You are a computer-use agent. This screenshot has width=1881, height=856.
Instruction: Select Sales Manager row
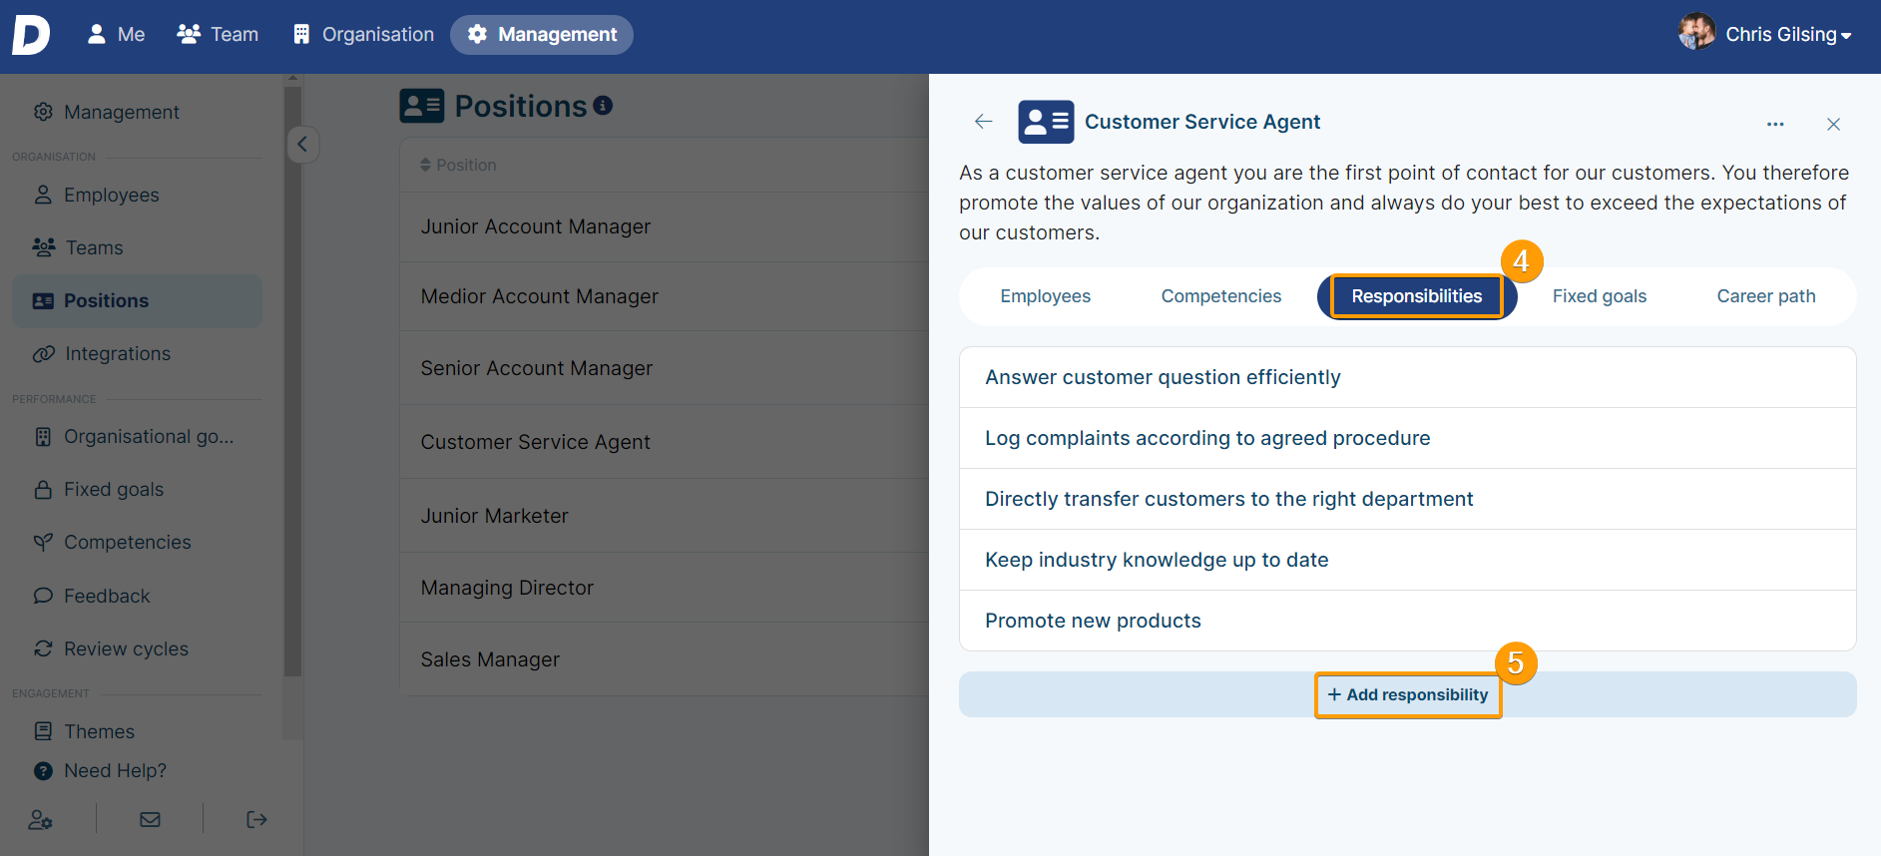pos(665,660)
